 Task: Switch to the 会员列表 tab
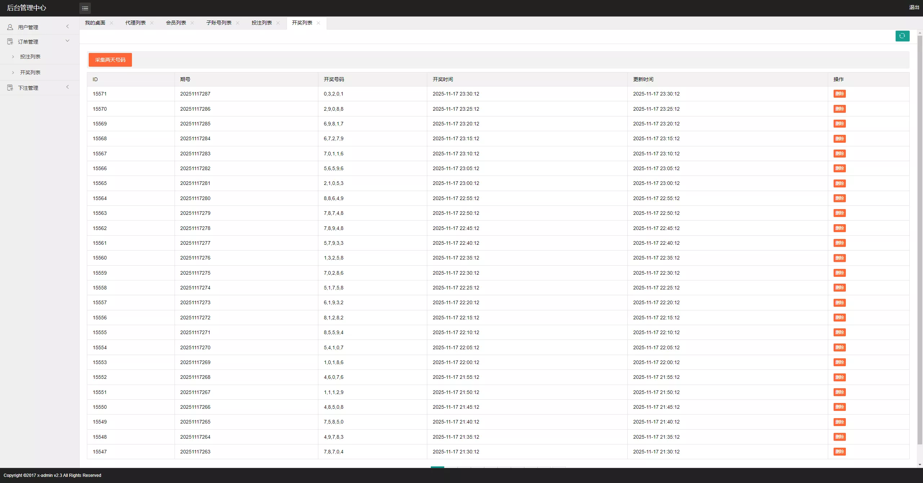(176, 23)
